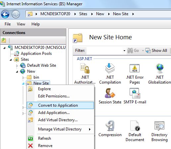The height and width of the screenshot is (149, 171).
Task: Open the Compression feature icon
Action: click(x=110, y=126)
